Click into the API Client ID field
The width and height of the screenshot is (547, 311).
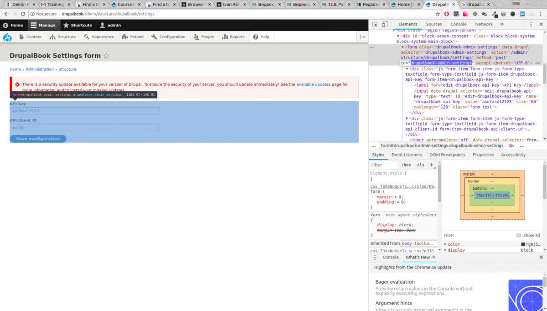[x=85, y=128]
